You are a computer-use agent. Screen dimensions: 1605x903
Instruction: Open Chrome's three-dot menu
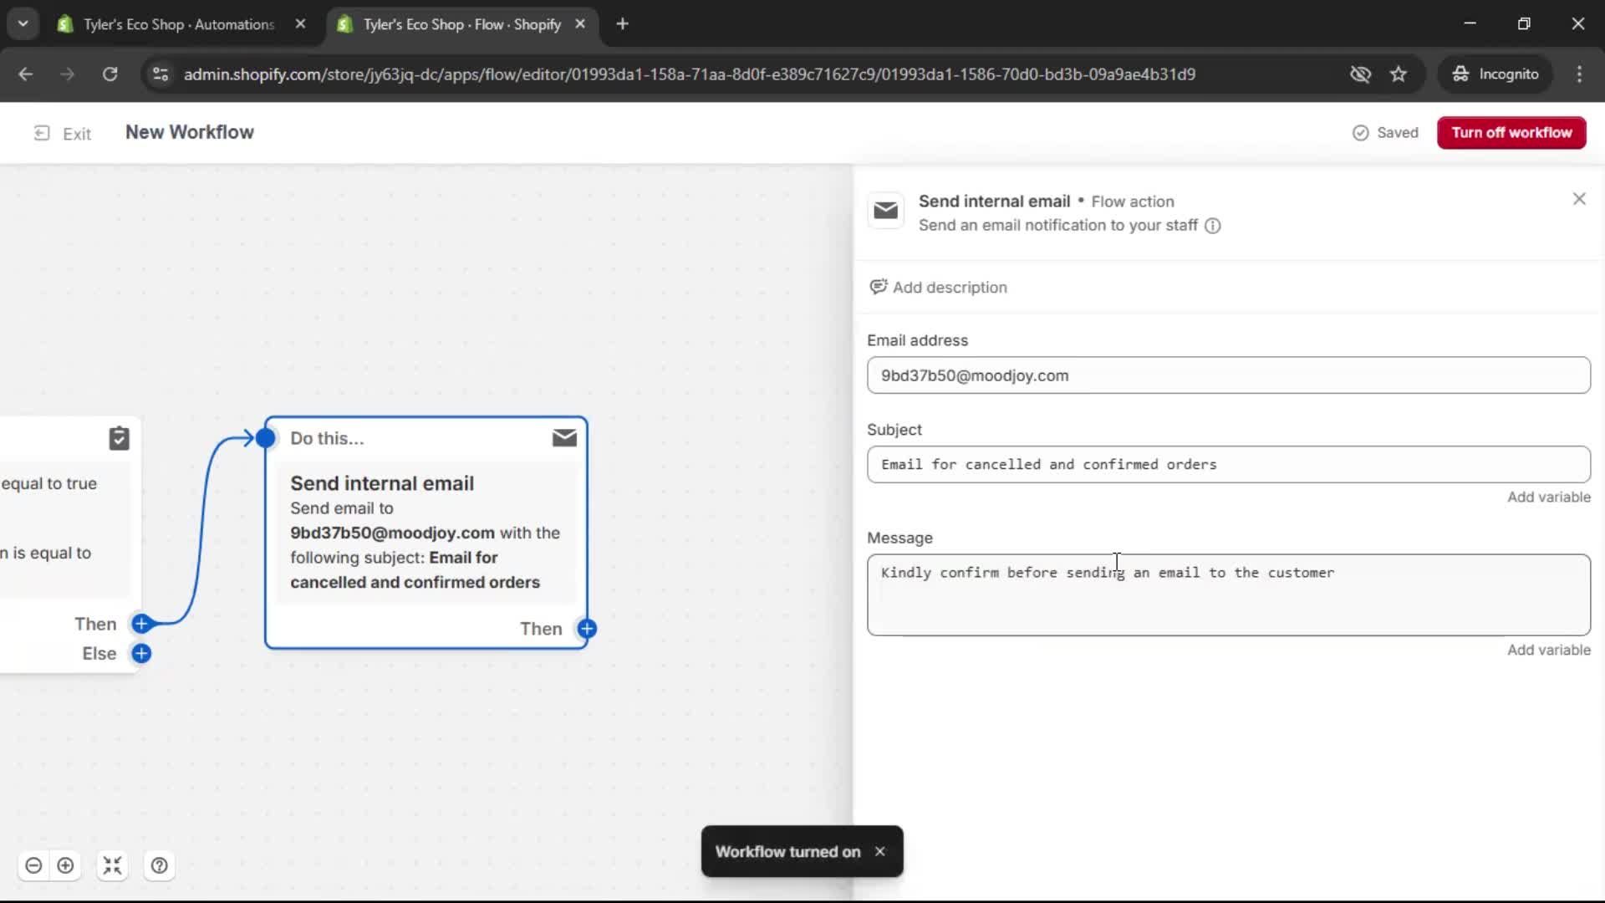point(1579,74)
